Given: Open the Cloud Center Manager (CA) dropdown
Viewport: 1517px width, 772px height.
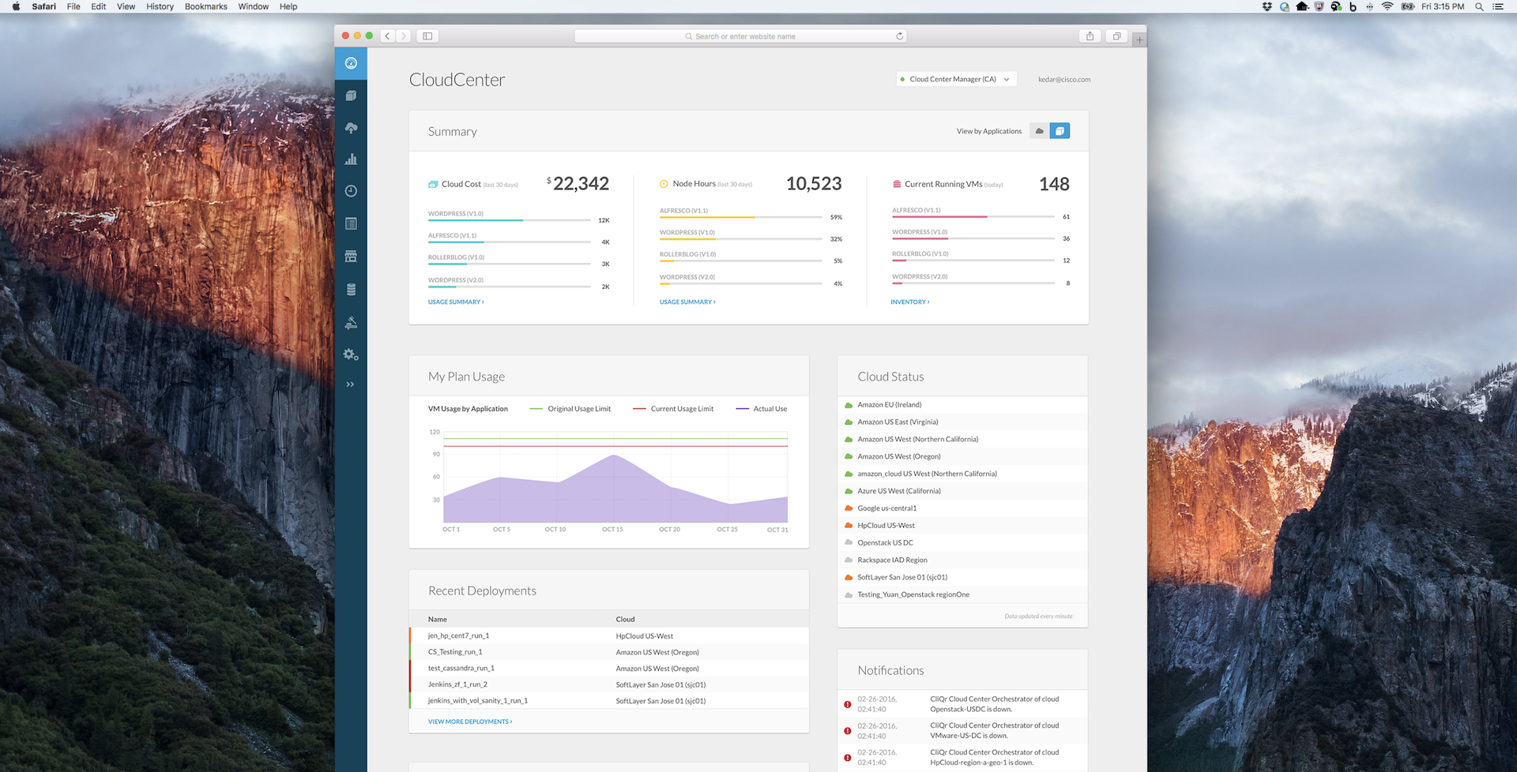Looking at the screenshot, I should pos(956,79).
